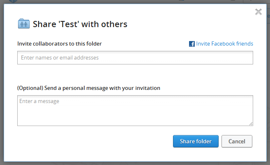Viewport: 270px width, 165px height.
Task: Click the 'Enter a message' placeholder text
Action: [39, 101]
